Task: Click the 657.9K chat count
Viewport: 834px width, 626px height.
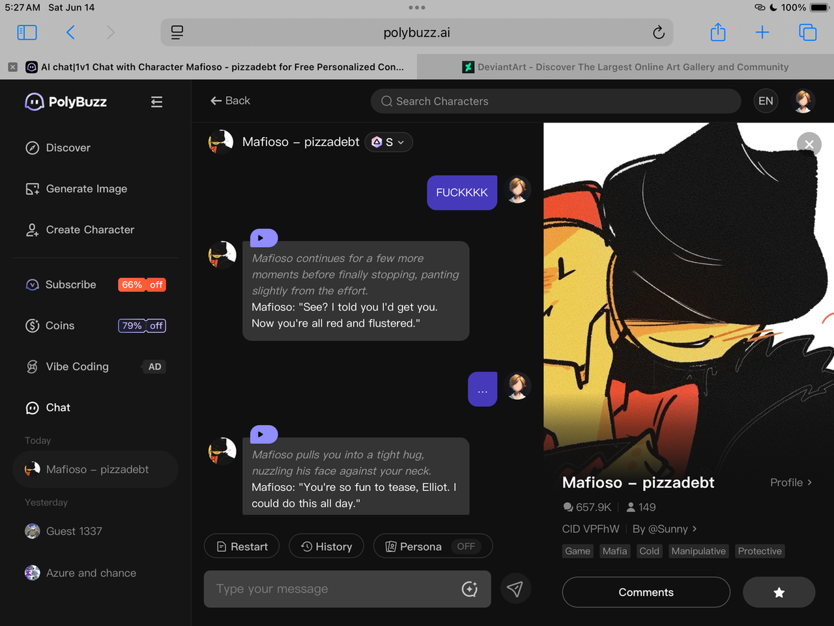Action: tap(587, 507)
